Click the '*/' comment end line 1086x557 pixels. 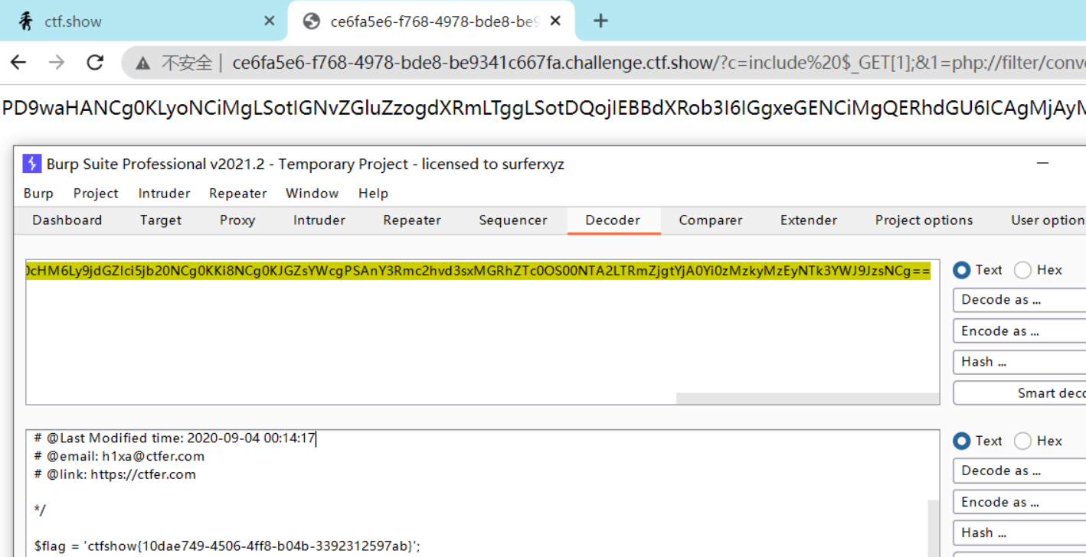pos(40,510)
